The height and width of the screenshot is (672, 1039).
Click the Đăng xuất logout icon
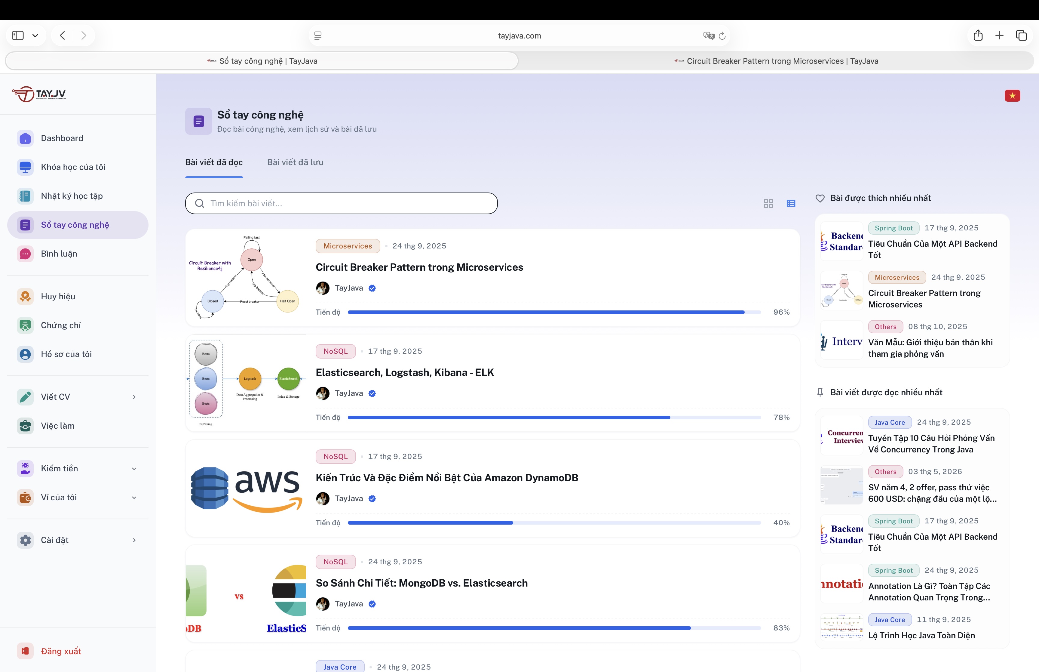[25, 651]
